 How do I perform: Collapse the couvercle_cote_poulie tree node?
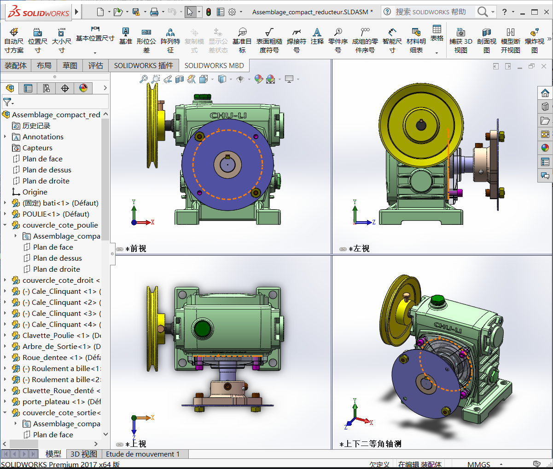(x=5, y=225)
